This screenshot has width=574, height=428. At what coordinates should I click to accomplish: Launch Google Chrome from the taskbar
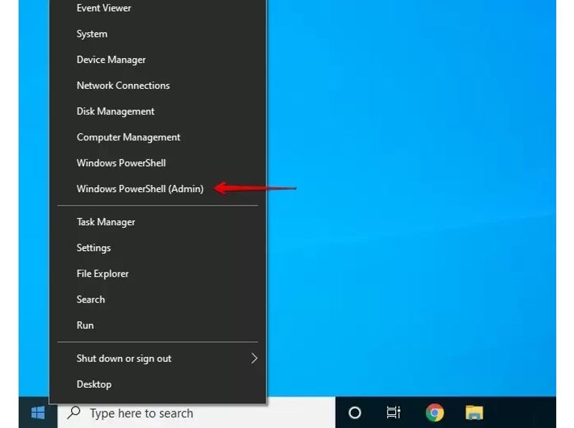tap(433, 413)
